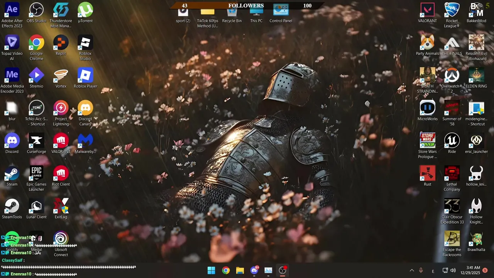494x278 pixels.
Task: Open Topaz Video AI shortcut
Action: (x=12, y=48)
